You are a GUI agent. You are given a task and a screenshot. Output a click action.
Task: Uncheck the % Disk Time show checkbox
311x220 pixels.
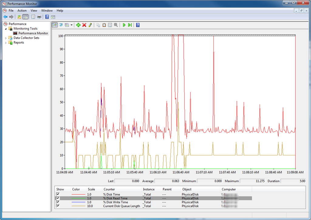point(58,194)
